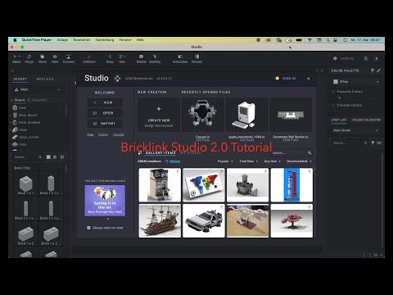Viewport: 393px width, 295px height.
Task: Open the Main palette dropdown
Action: [38, 89]
